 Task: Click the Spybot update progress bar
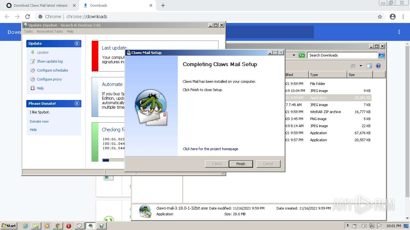click(x=113, y=160)
